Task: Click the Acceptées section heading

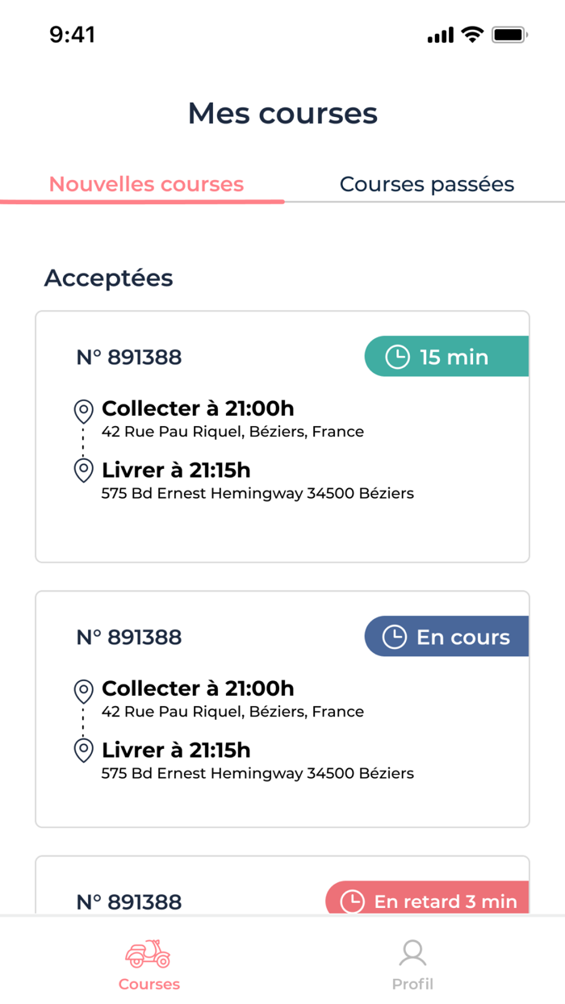Action: click(x=109, y=278)
